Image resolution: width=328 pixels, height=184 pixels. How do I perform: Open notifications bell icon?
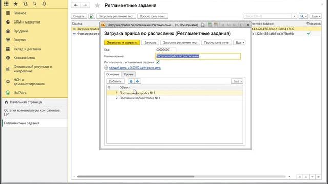click(x=44, y=4)
